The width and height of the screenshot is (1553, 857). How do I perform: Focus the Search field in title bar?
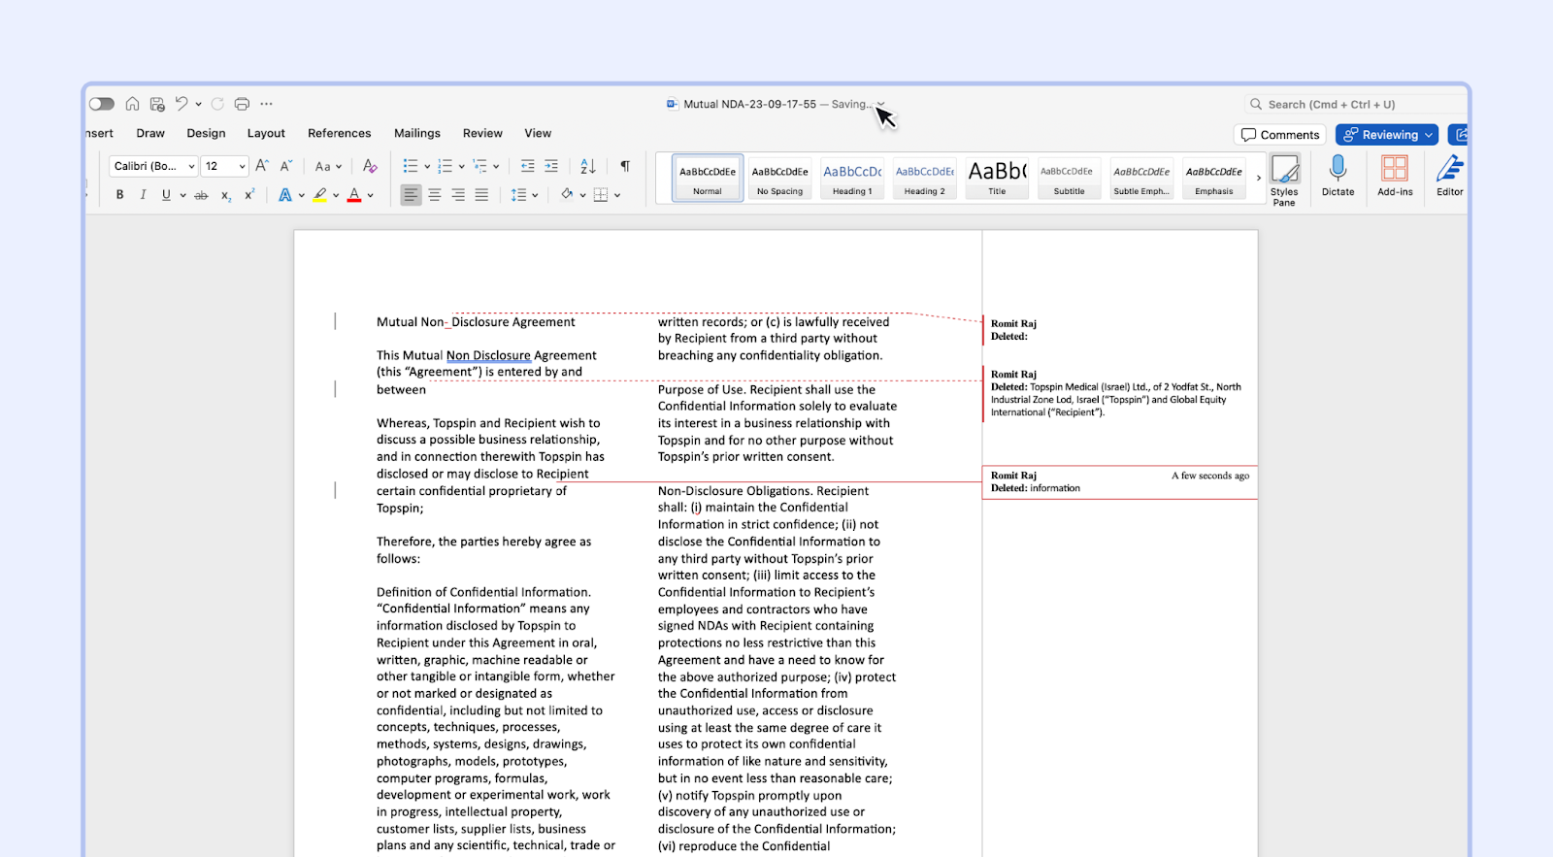click(1356, 104)
